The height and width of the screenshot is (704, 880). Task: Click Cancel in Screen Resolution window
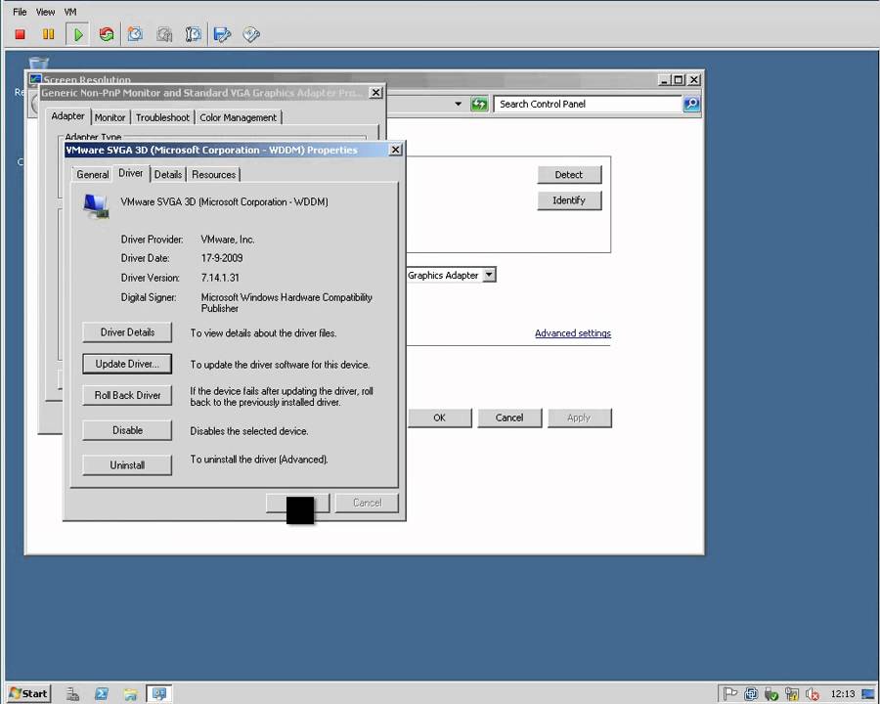(509, 418)
